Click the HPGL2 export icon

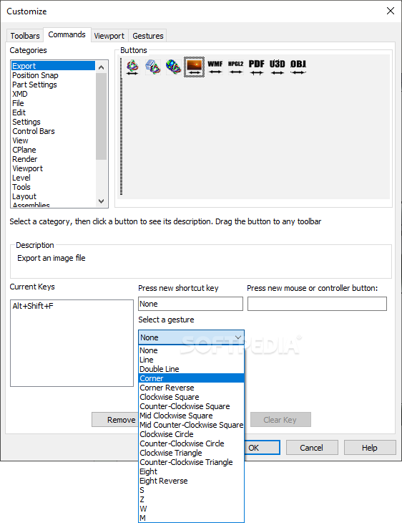click(x=236, y=67)
